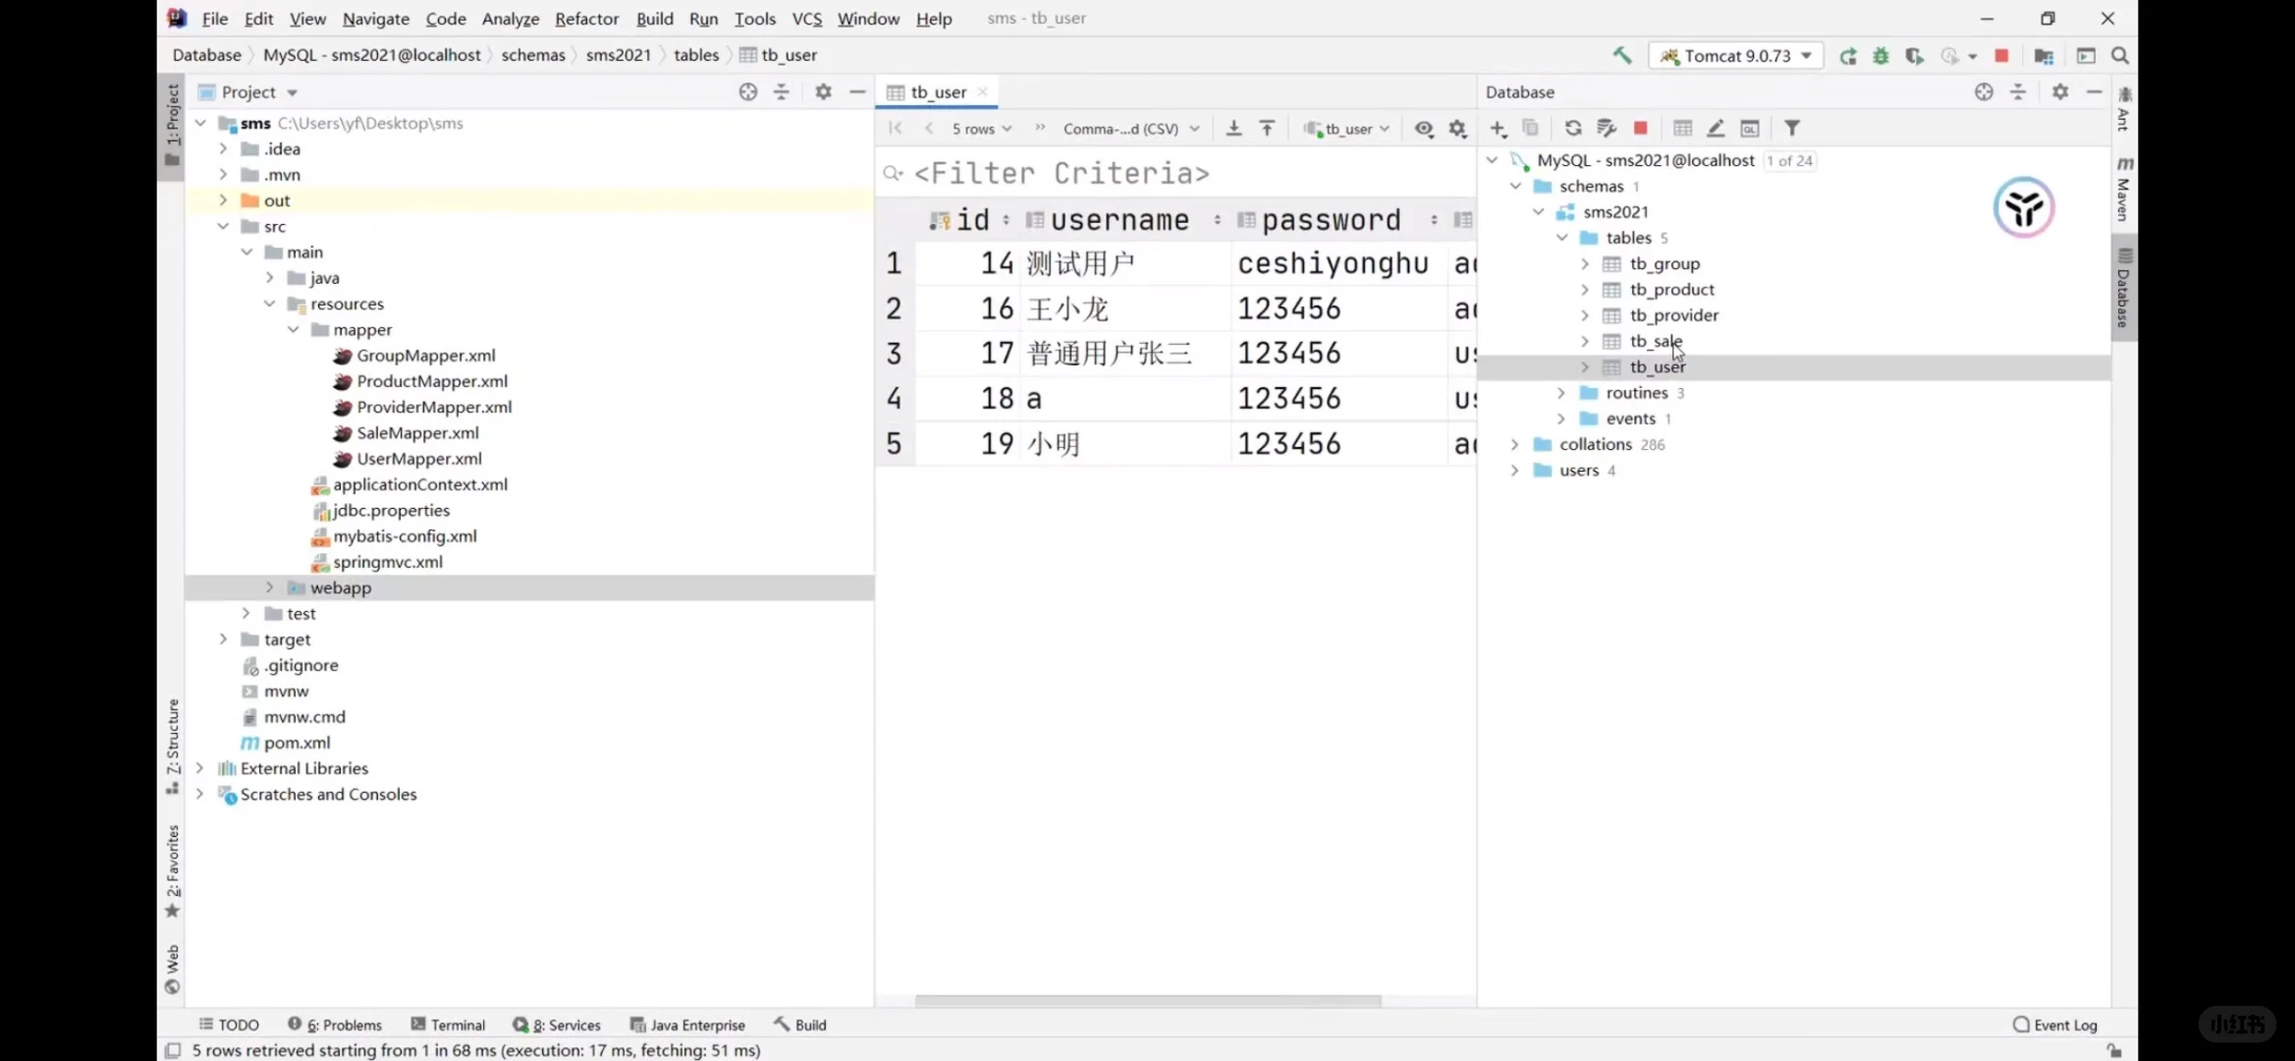Click the Build project hammer icon
This screenshot has height=1061, width=2295.
(1621, 56)
